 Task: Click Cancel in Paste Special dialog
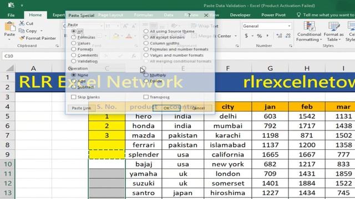[198, 108]
